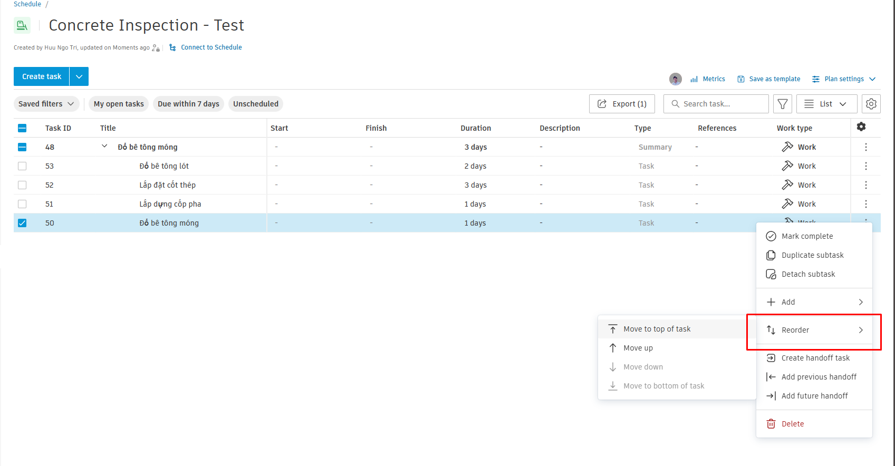Expand the Plan settings dropdown
Viewport: 895px width, 466px height.
coord(844,79)
